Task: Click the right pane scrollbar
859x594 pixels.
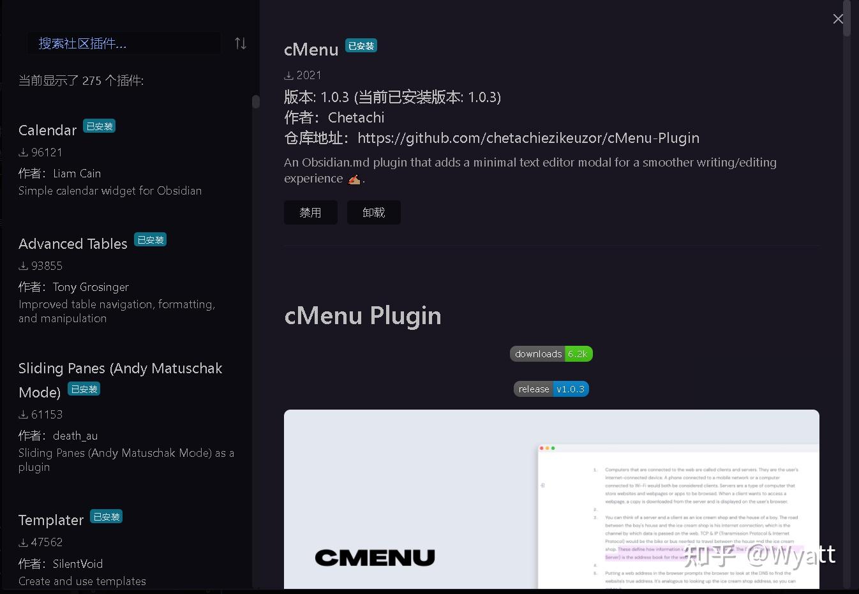Action: (847, 19)
